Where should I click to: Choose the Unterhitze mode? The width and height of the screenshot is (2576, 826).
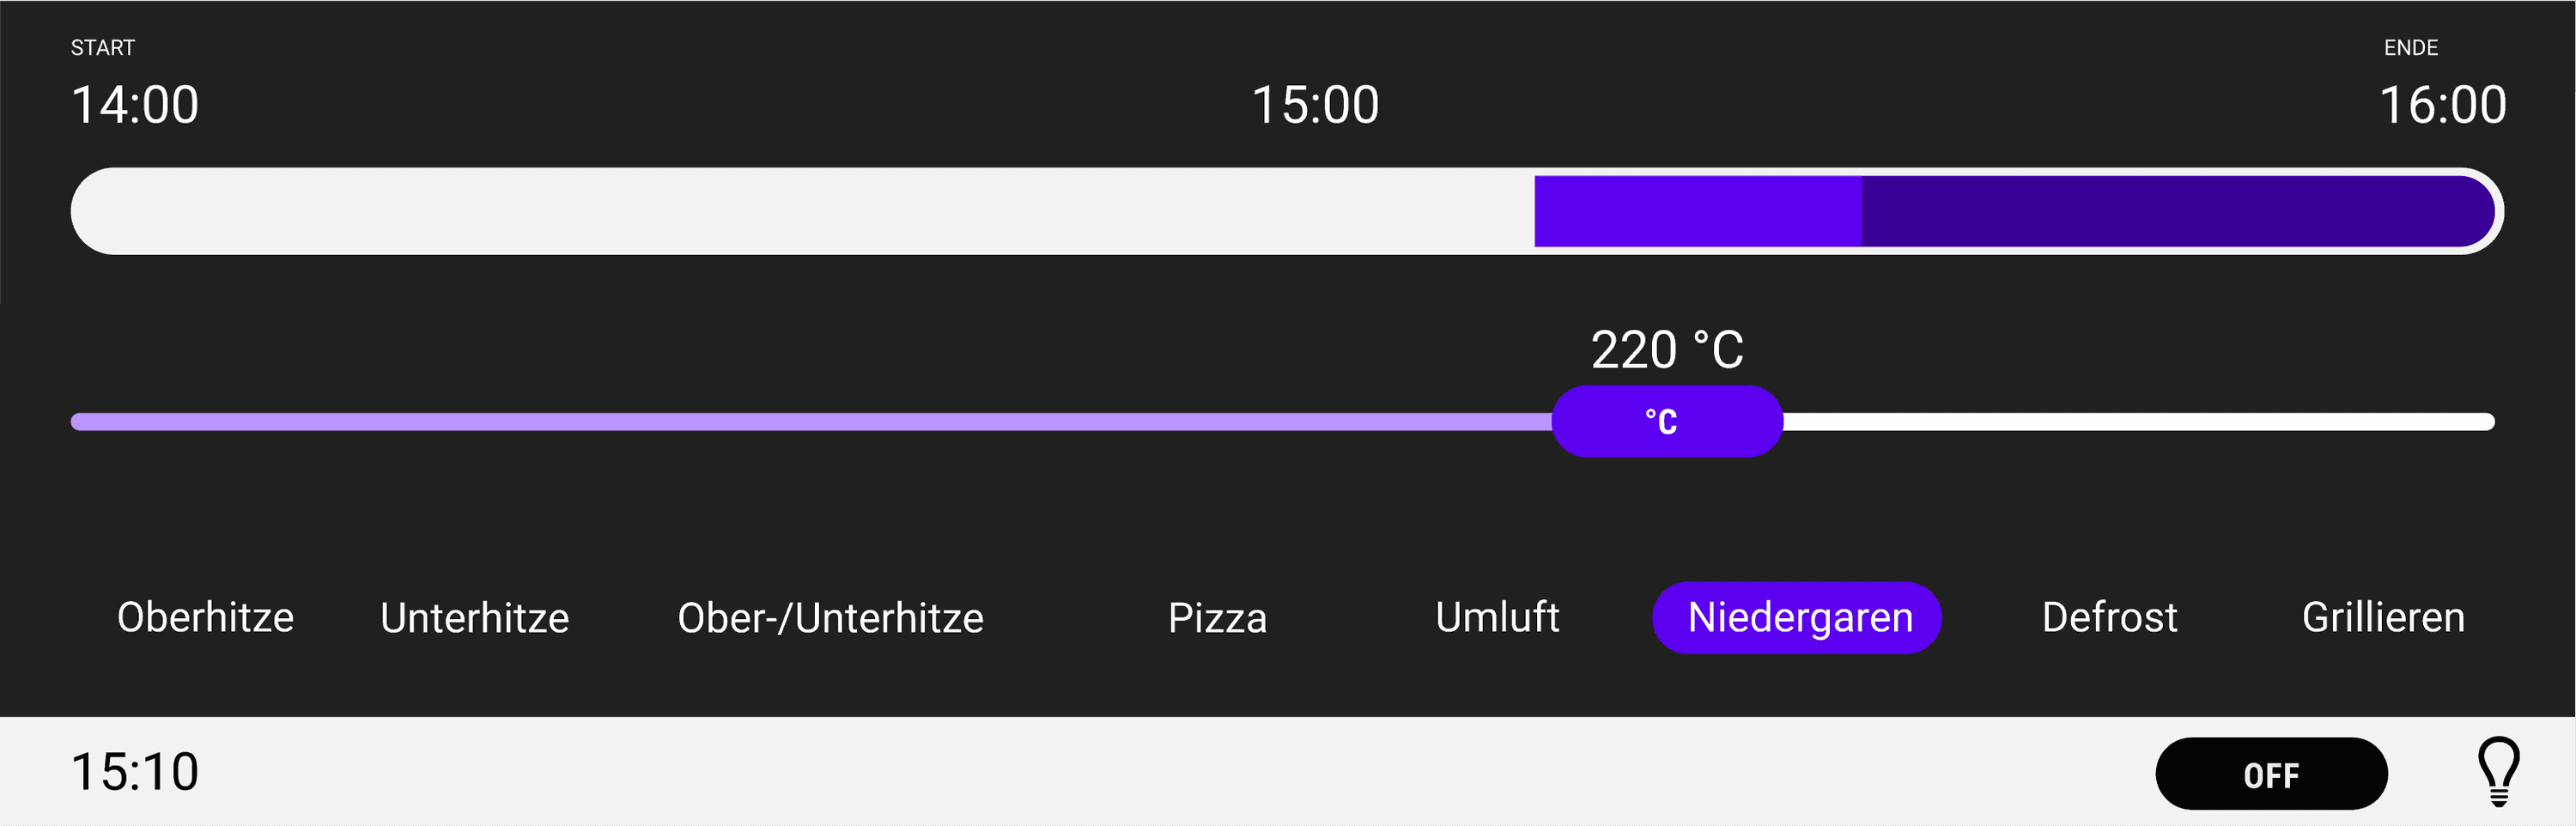[474, 618]
